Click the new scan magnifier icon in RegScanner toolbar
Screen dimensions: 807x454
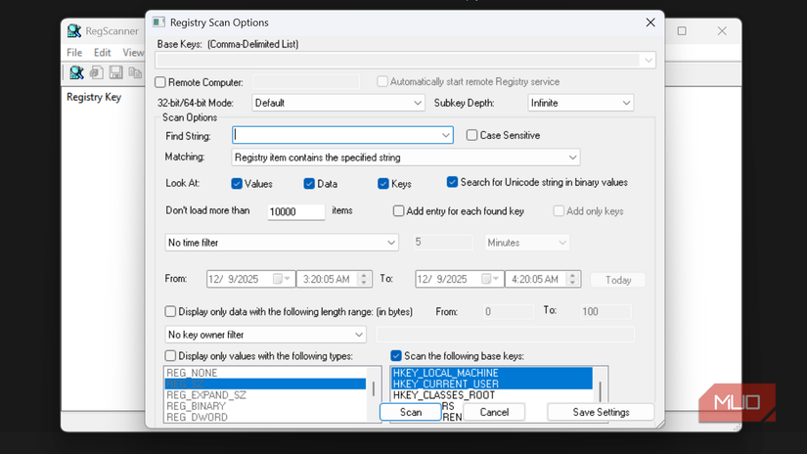click(x=76, y=72)
